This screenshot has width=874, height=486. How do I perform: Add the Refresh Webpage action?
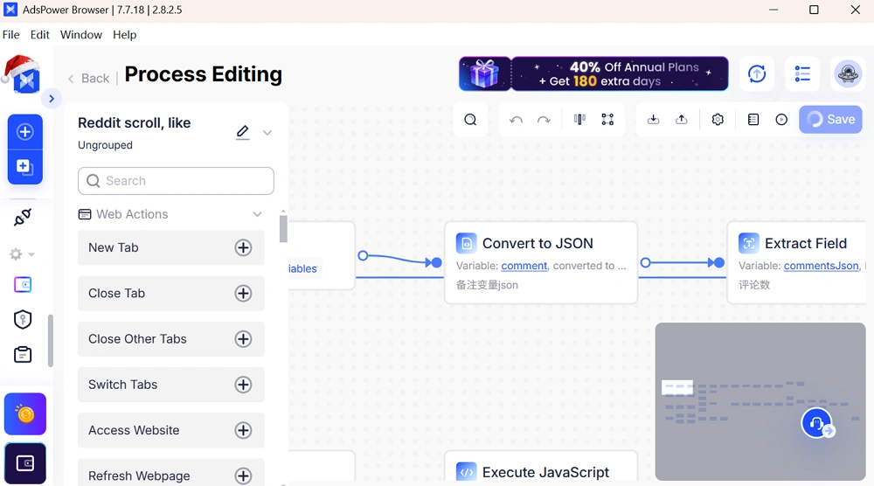[243, 476]
